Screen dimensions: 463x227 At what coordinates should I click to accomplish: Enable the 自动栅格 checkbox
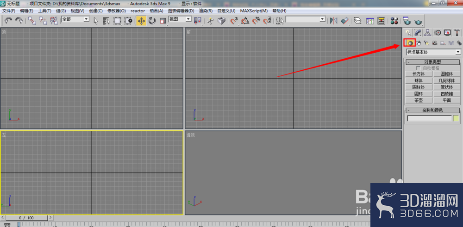coord(418,68)
